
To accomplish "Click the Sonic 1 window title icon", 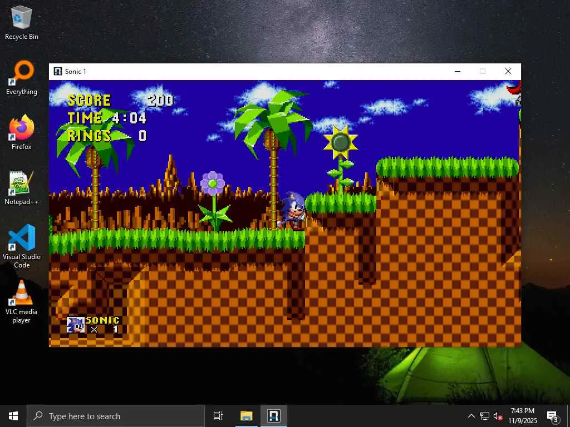I will (x=57, y=71).
